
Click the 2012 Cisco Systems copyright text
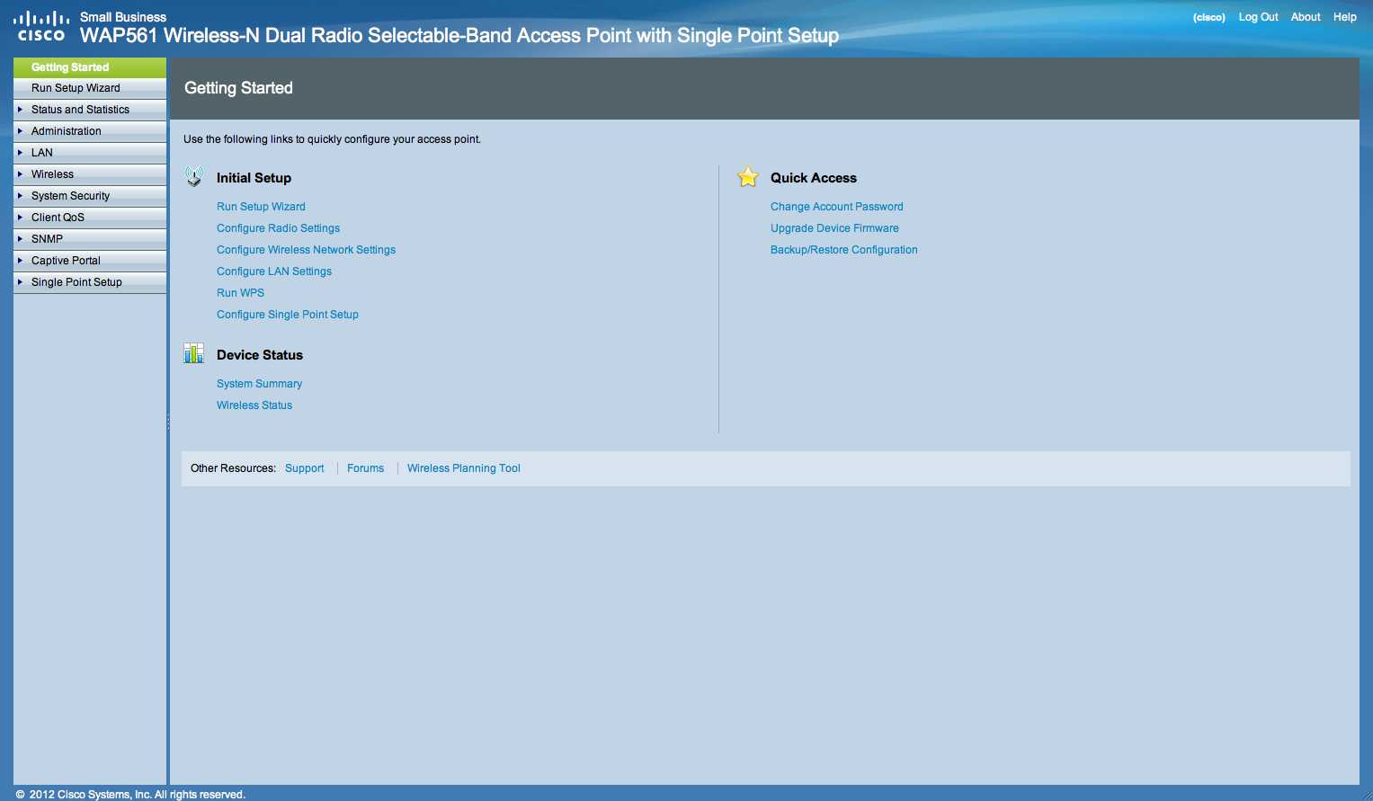130,795
